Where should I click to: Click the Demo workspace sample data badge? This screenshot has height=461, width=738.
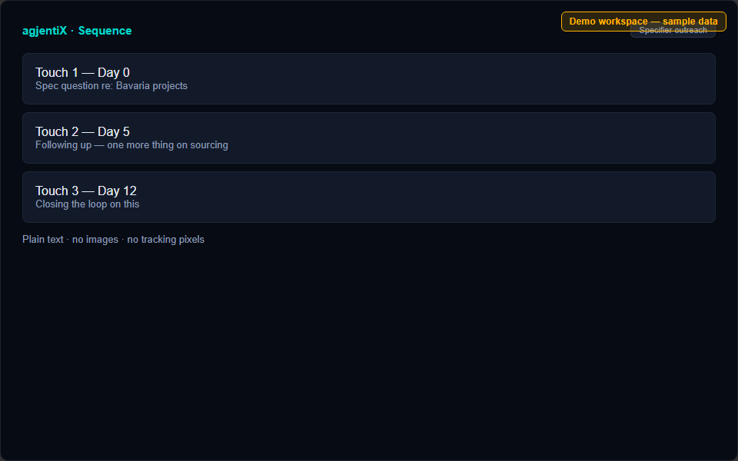[x=643, y=22]
